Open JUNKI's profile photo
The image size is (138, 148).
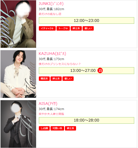coord(18,24)
